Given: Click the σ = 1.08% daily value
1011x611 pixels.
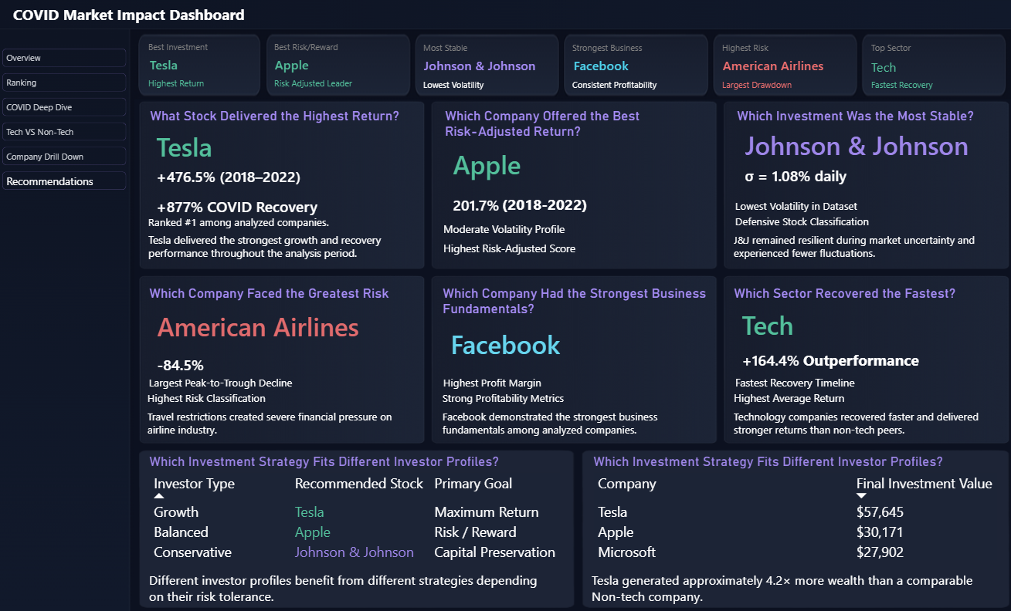Looking at the screenshot, I should click(796, 177).
